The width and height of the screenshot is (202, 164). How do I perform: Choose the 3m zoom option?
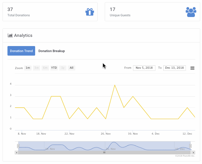coord(37,68)
